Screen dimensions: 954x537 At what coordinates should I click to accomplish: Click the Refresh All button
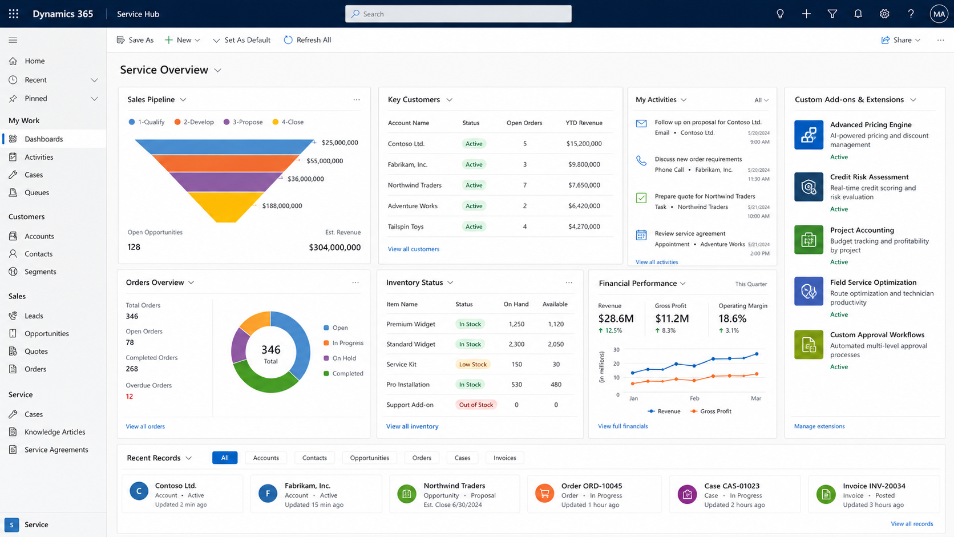click(308, 40)
